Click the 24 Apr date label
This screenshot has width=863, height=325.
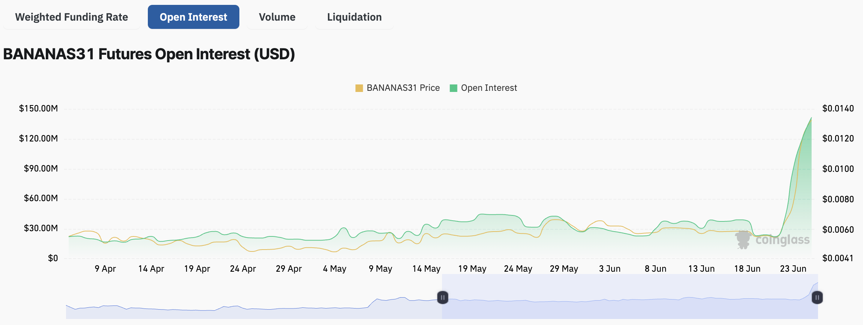pos(243,269)
